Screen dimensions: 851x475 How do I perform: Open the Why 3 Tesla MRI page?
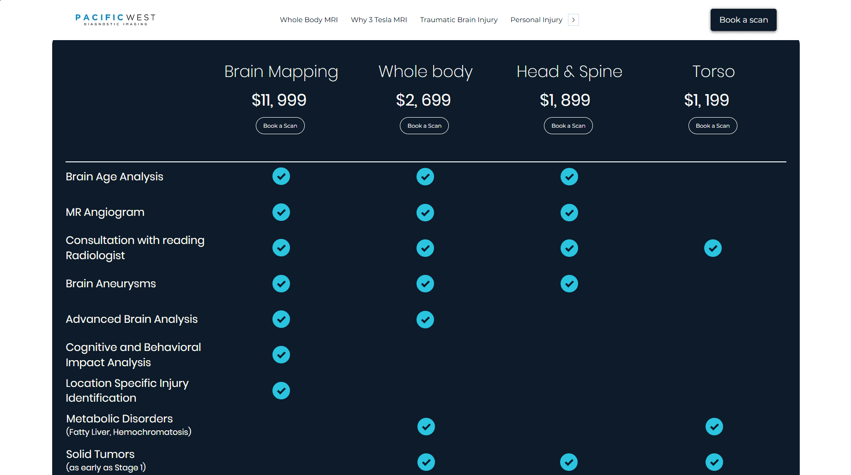pyautogui.click(x=379, y=20)
